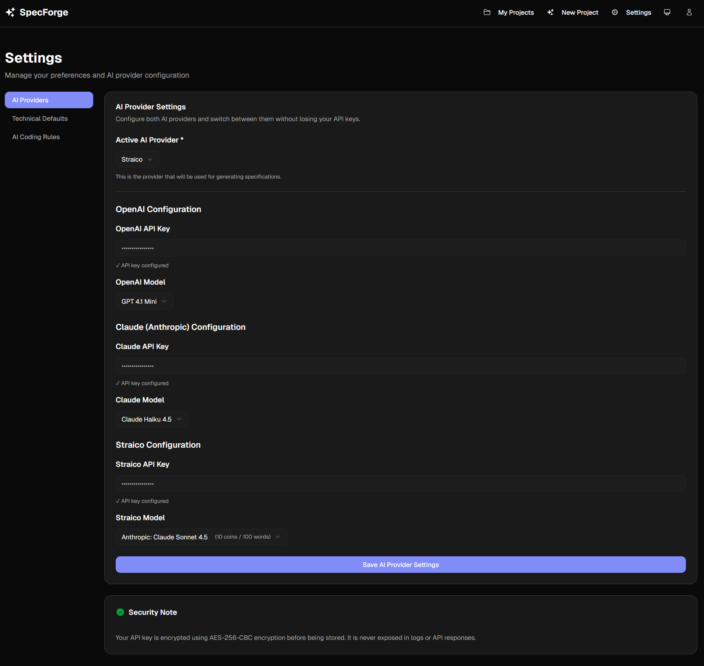
Task: Click the sparkles icon beside New Project
Action: pos(550,12)
